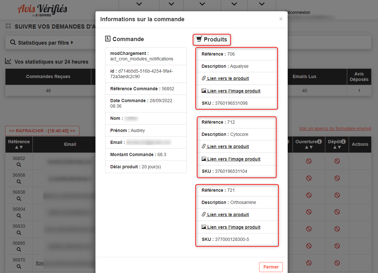Click the chart icon beside Vos statistiques
The width and height of the screenshot is (378, 273).
(8, 61)
